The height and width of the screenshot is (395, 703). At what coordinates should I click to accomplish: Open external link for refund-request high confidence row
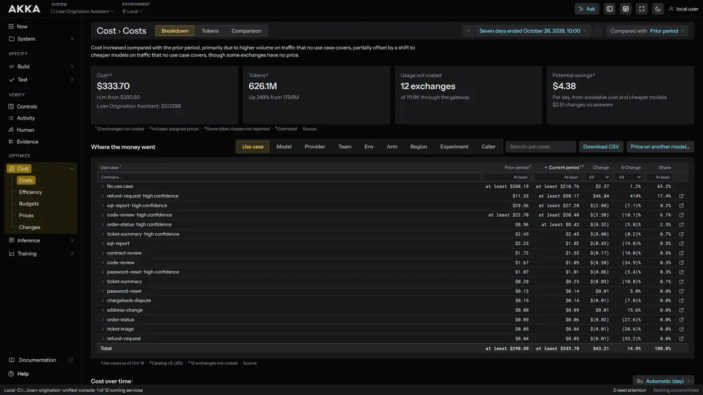click(x=682, y=196)
